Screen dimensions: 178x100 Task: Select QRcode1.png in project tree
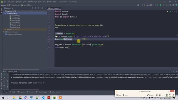[16, 25]
